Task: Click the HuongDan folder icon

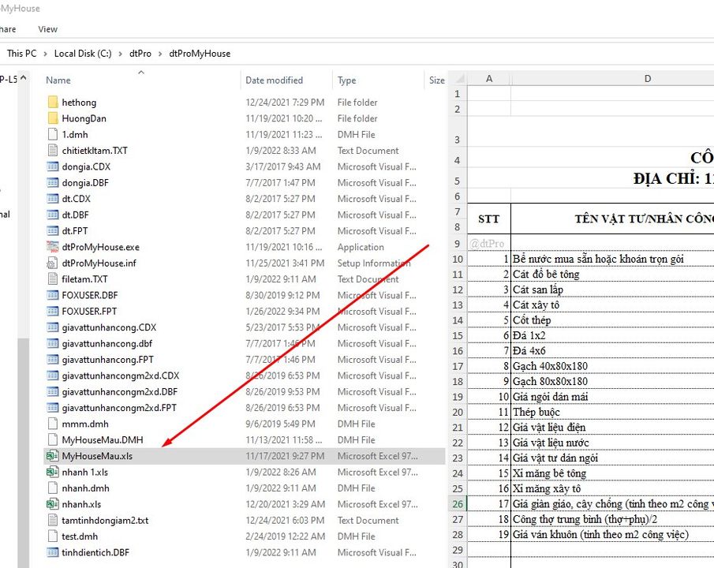Action: (x=53, y=118)
